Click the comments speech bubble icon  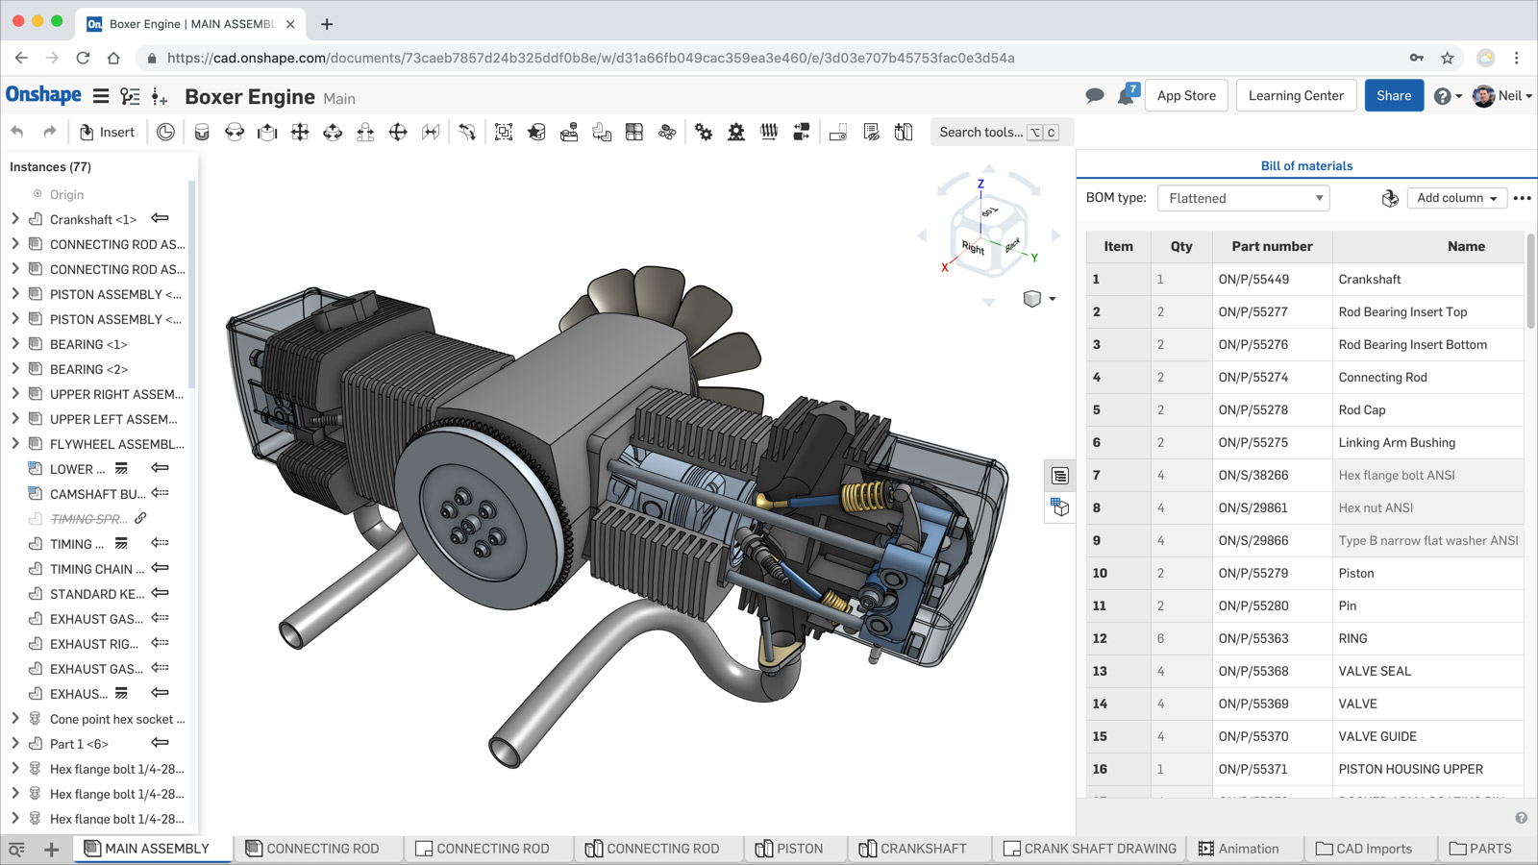click(1094, 95)
